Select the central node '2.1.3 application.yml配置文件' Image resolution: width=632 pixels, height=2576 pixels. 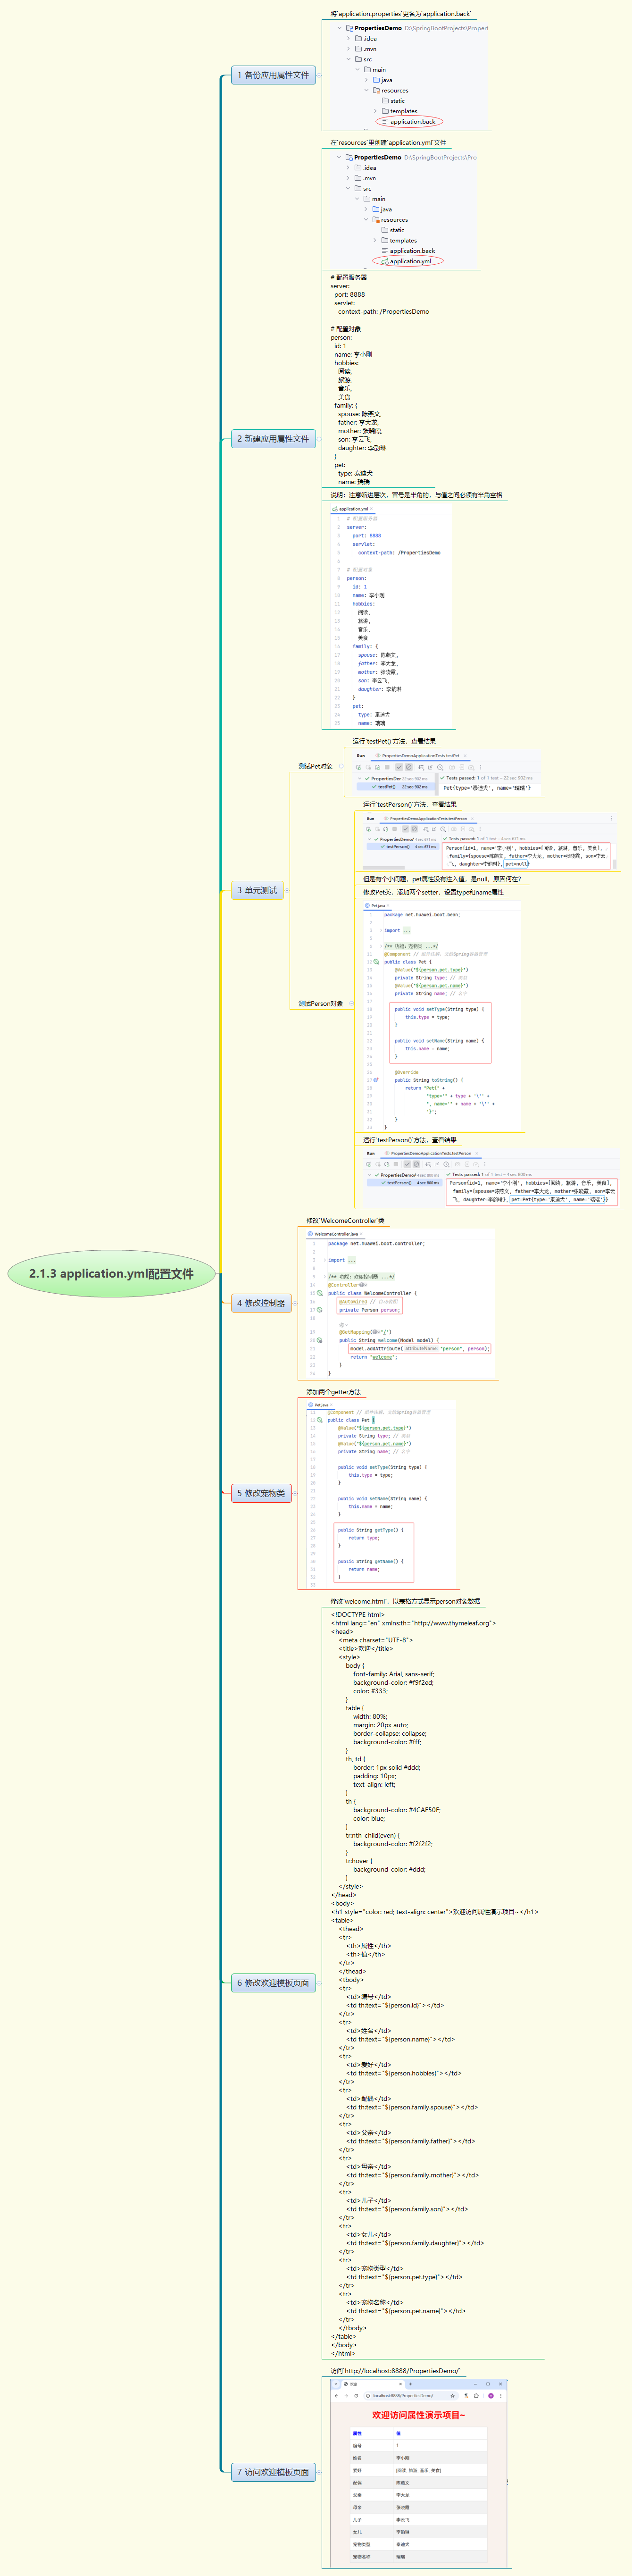pos(111,1274)
